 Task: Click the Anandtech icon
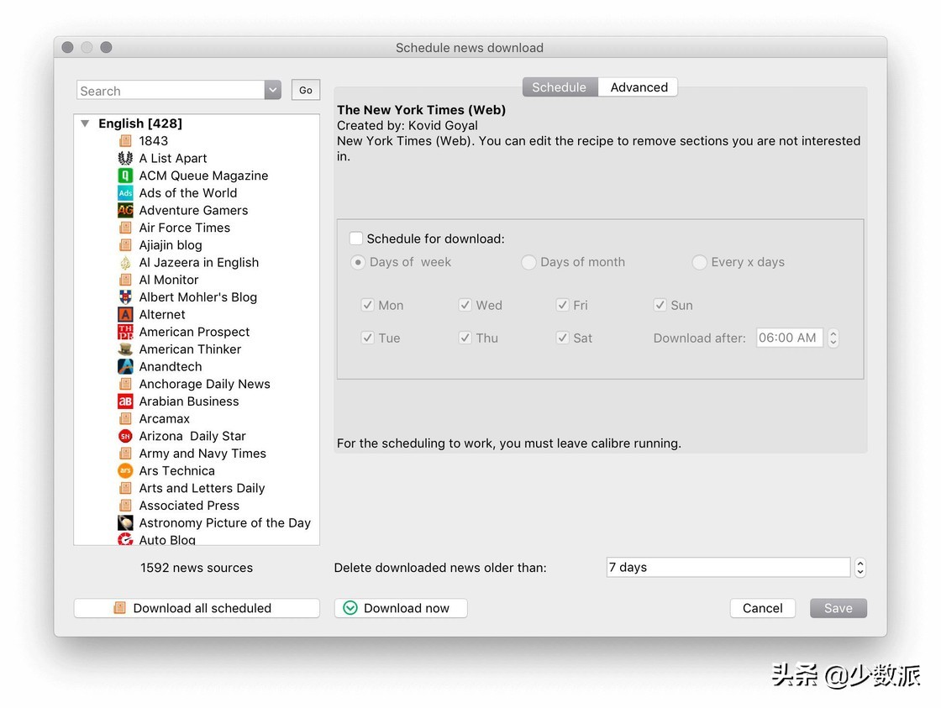125,367
